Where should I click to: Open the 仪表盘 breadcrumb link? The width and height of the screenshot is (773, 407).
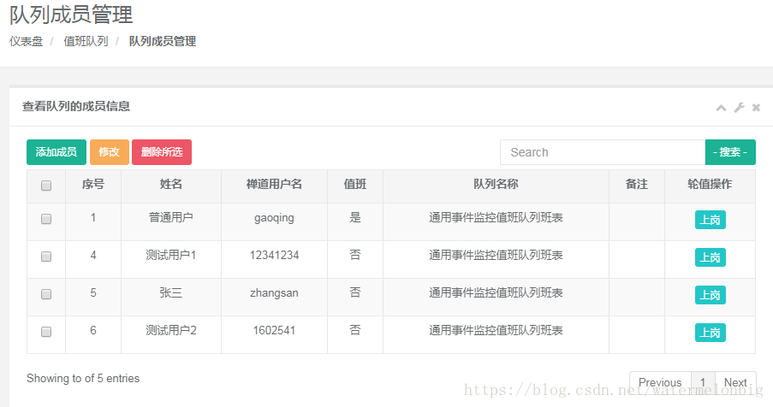tap(26, 41)
